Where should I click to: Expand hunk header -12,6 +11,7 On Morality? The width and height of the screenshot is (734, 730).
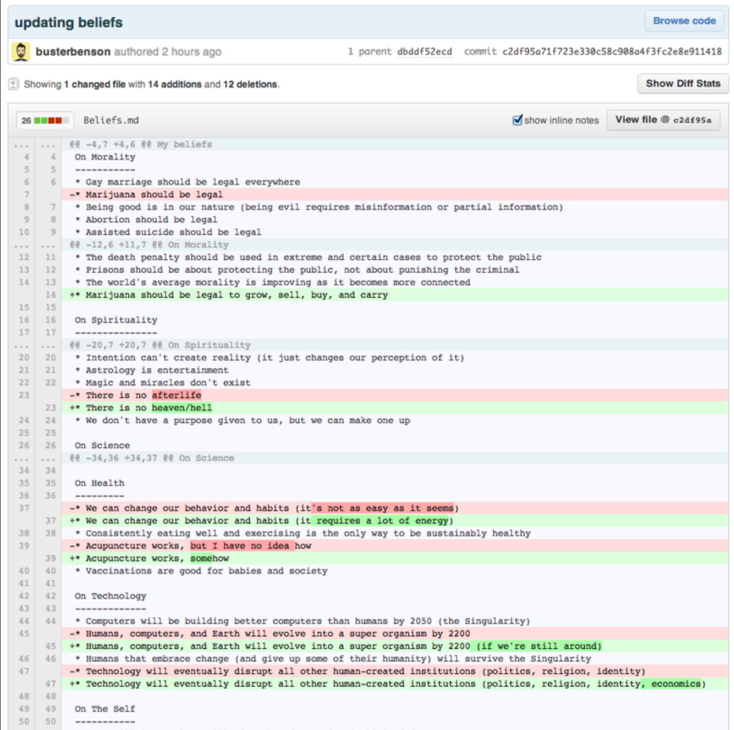[395, 245]
